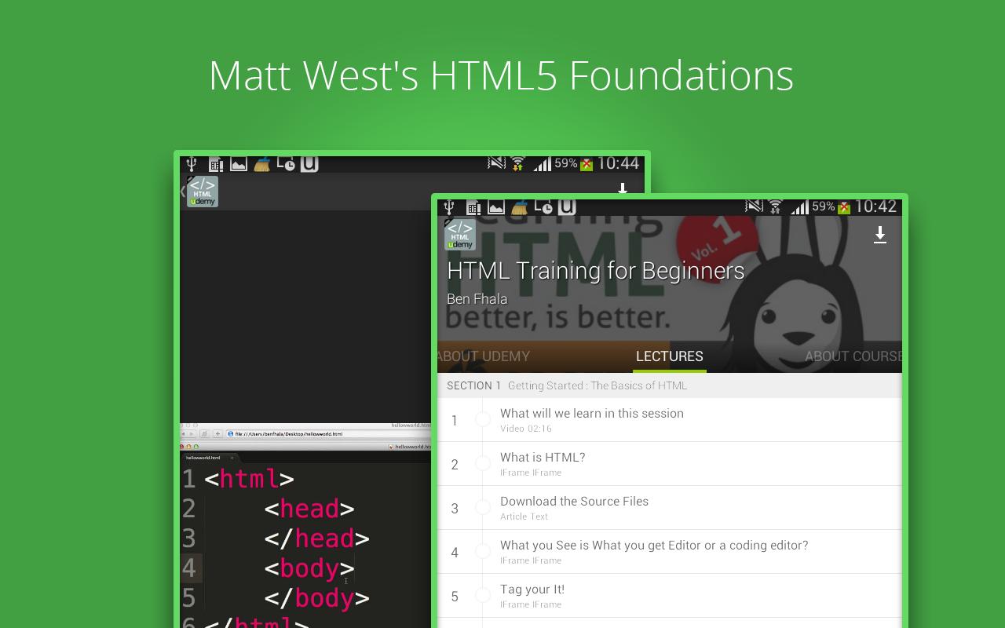This screenshot has width=1005, height=628.
Task: Click the image gallery icon in the status bar
Action: [496, 206]
